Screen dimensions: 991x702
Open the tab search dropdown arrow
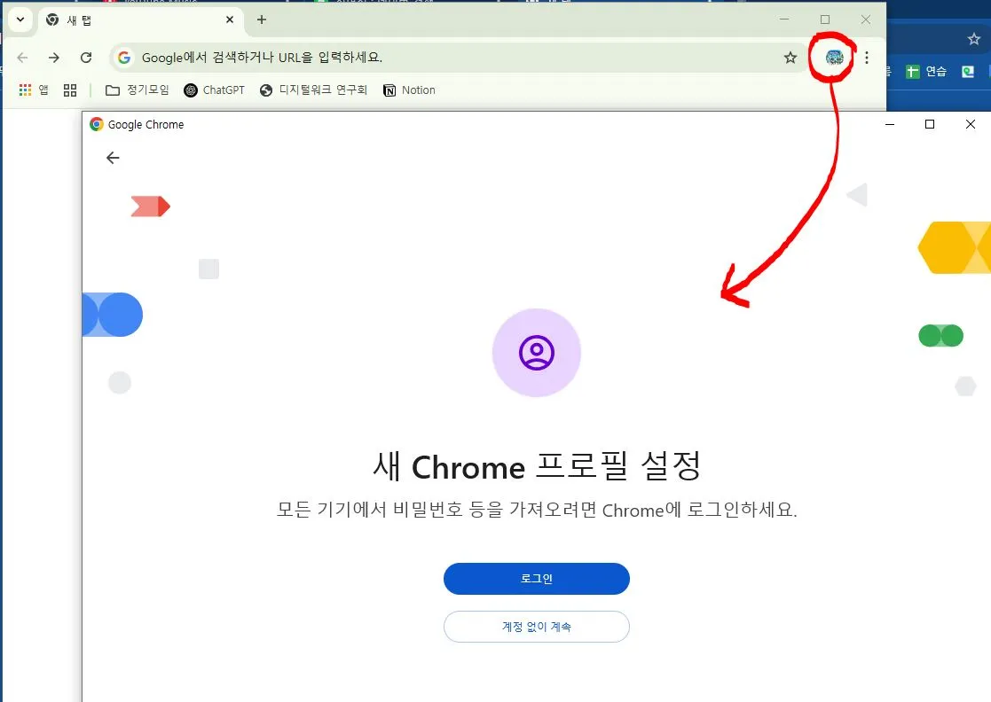click(x=20, y=19)
